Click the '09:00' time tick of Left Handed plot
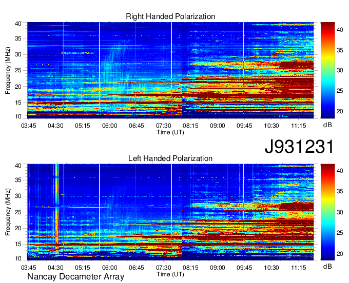 (x=218, y=268)
